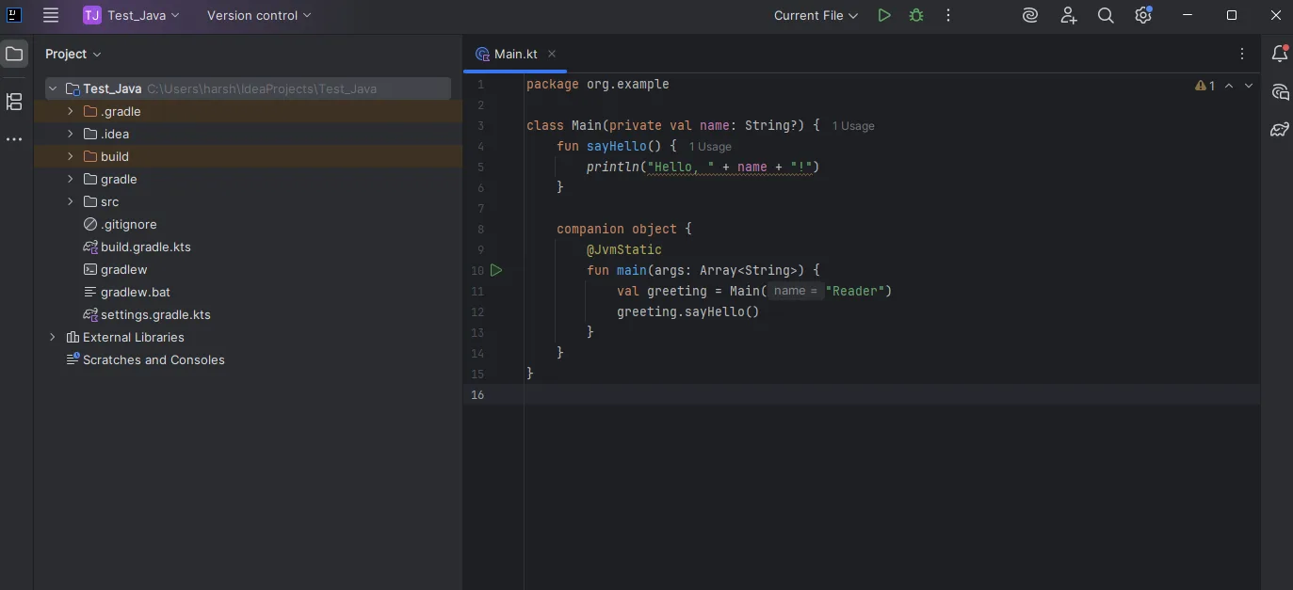This screenshot has width=1293, height=590.
Task: Open editor tab options kebab menu
Action: pos(1242,54)
